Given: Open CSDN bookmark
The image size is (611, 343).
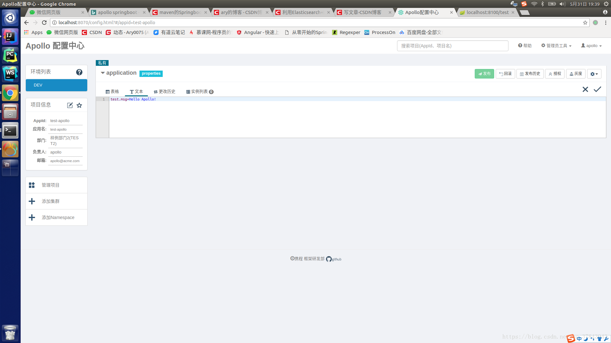Looking at the screenshot, I should click(92, 32).
